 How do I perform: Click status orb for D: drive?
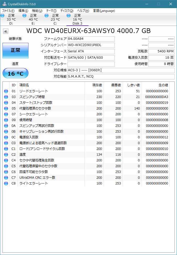[2, 16]
